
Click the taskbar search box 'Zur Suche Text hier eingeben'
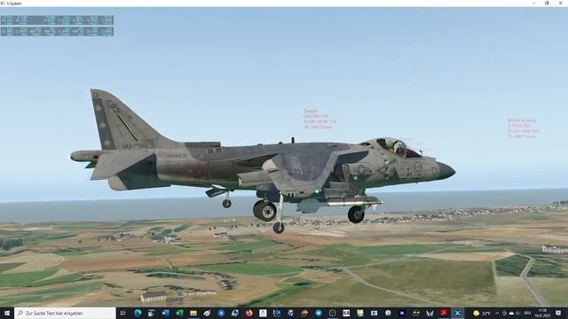(65, 313)
